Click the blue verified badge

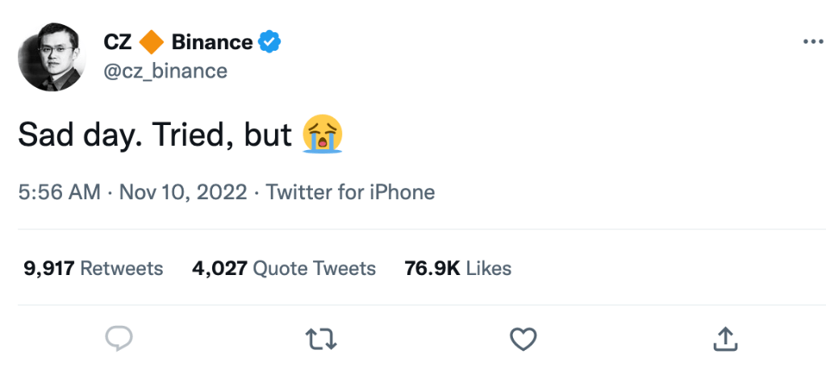[x=269, y=41]
